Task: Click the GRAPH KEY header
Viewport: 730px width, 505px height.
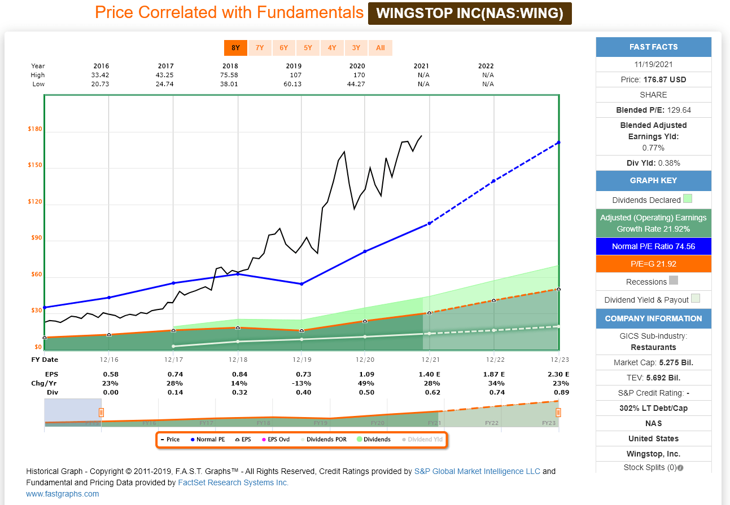Action: (x=653, y=180)
